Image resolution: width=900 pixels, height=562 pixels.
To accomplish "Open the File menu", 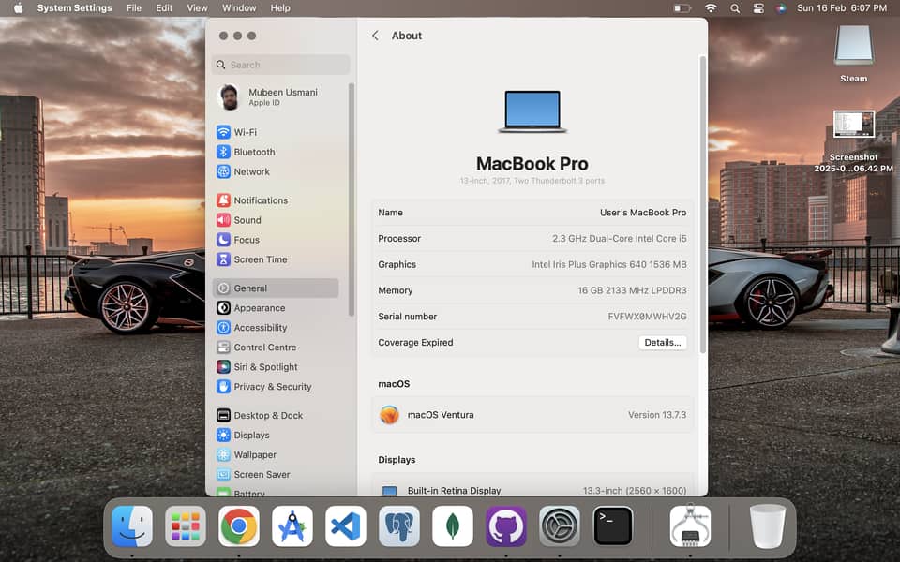I will (134, 8).
